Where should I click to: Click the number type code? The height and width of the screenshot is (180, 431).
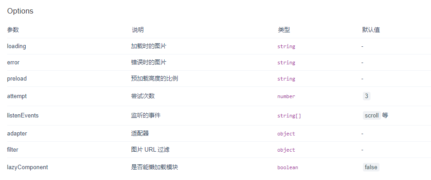(286, 96)
